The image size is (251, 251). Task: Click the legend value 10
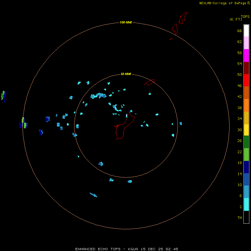point(240,185)
